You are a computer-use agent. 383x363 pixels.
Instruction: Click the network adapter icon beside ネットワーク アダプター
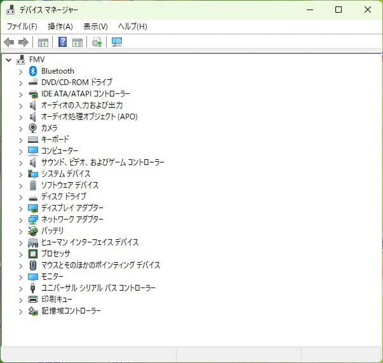pos(33,220)
